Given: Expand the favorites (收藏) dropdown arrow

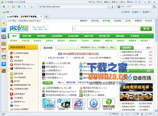Looking at the screenshot, I should (x=11, y=12).
